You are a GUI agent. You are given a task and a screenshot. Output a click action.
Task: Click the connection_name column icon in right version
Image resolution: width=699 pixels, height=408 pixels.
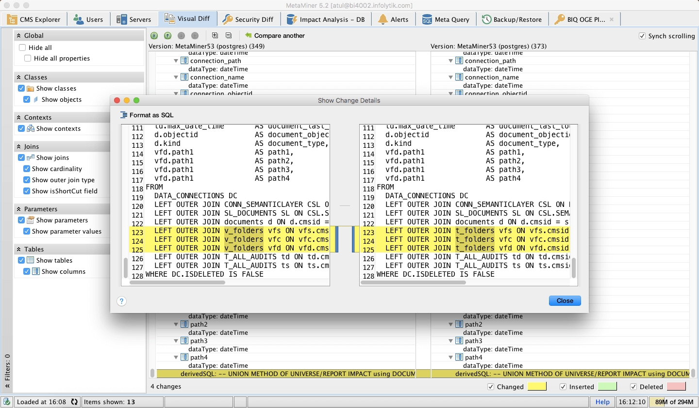coord(459,77)
